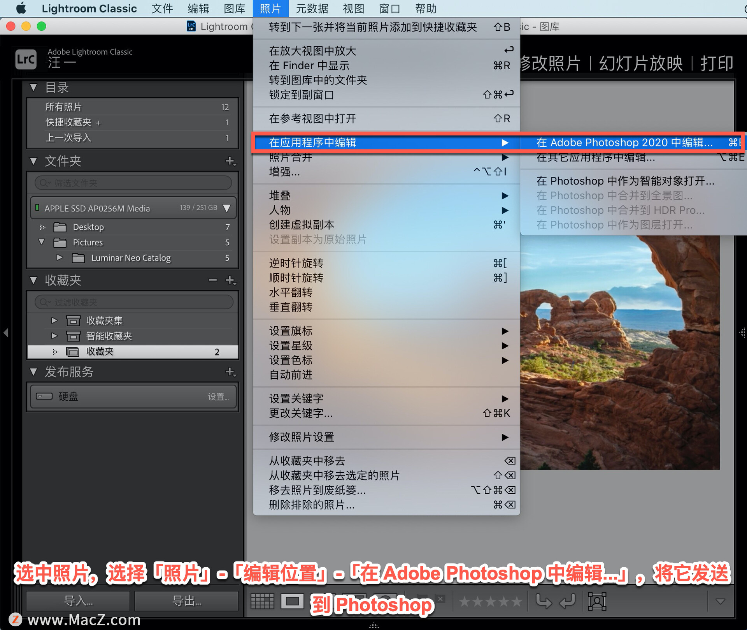Open Set Flag submenu

click(386, 331)
